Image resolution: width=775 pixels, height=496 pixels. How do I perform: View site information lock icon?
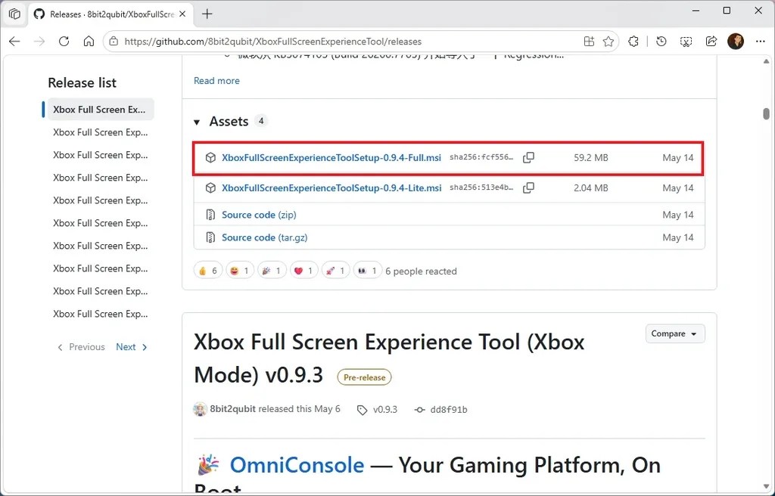114,42
